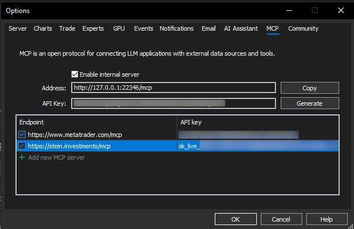Go to the Trade tab
Viewport: 354px width, 229px height.
tap(67, 28)
